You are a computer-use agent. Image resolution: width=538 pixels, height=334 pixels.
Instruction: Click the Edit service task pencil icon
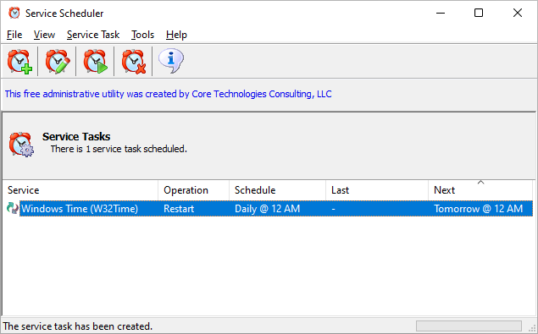pyautogui.click(x=58, y=62)
